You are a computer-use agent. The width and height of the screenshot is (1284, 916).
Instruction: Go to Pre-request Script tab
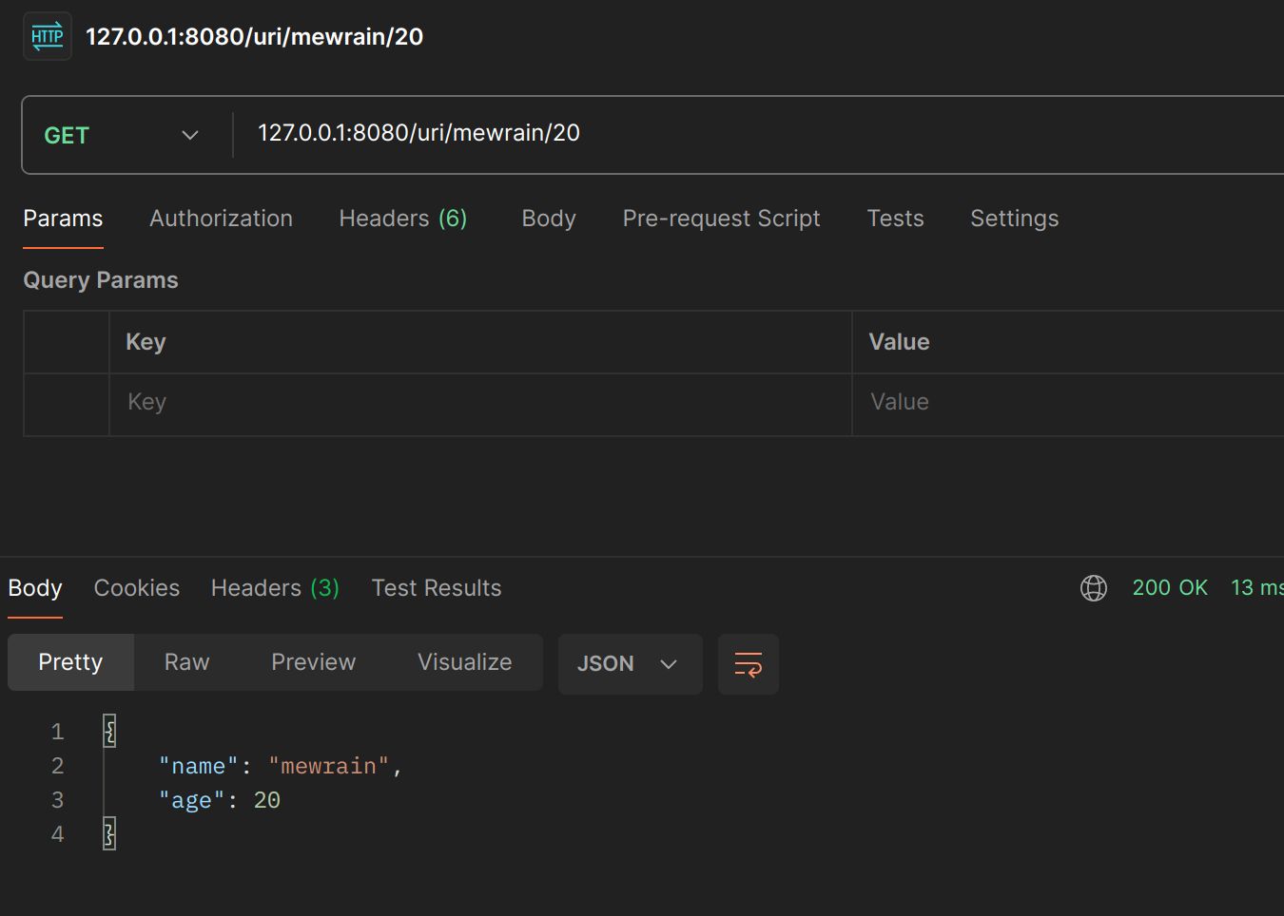point(721,219)
